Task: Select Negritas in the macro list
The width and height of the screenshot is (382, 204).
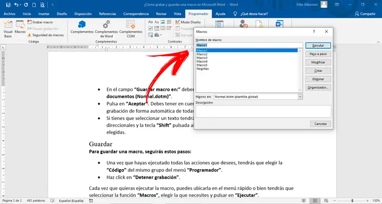Action: pos(246,69)
